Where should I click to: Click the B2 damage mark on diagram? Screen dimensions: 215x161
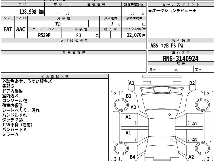(192, 83)
